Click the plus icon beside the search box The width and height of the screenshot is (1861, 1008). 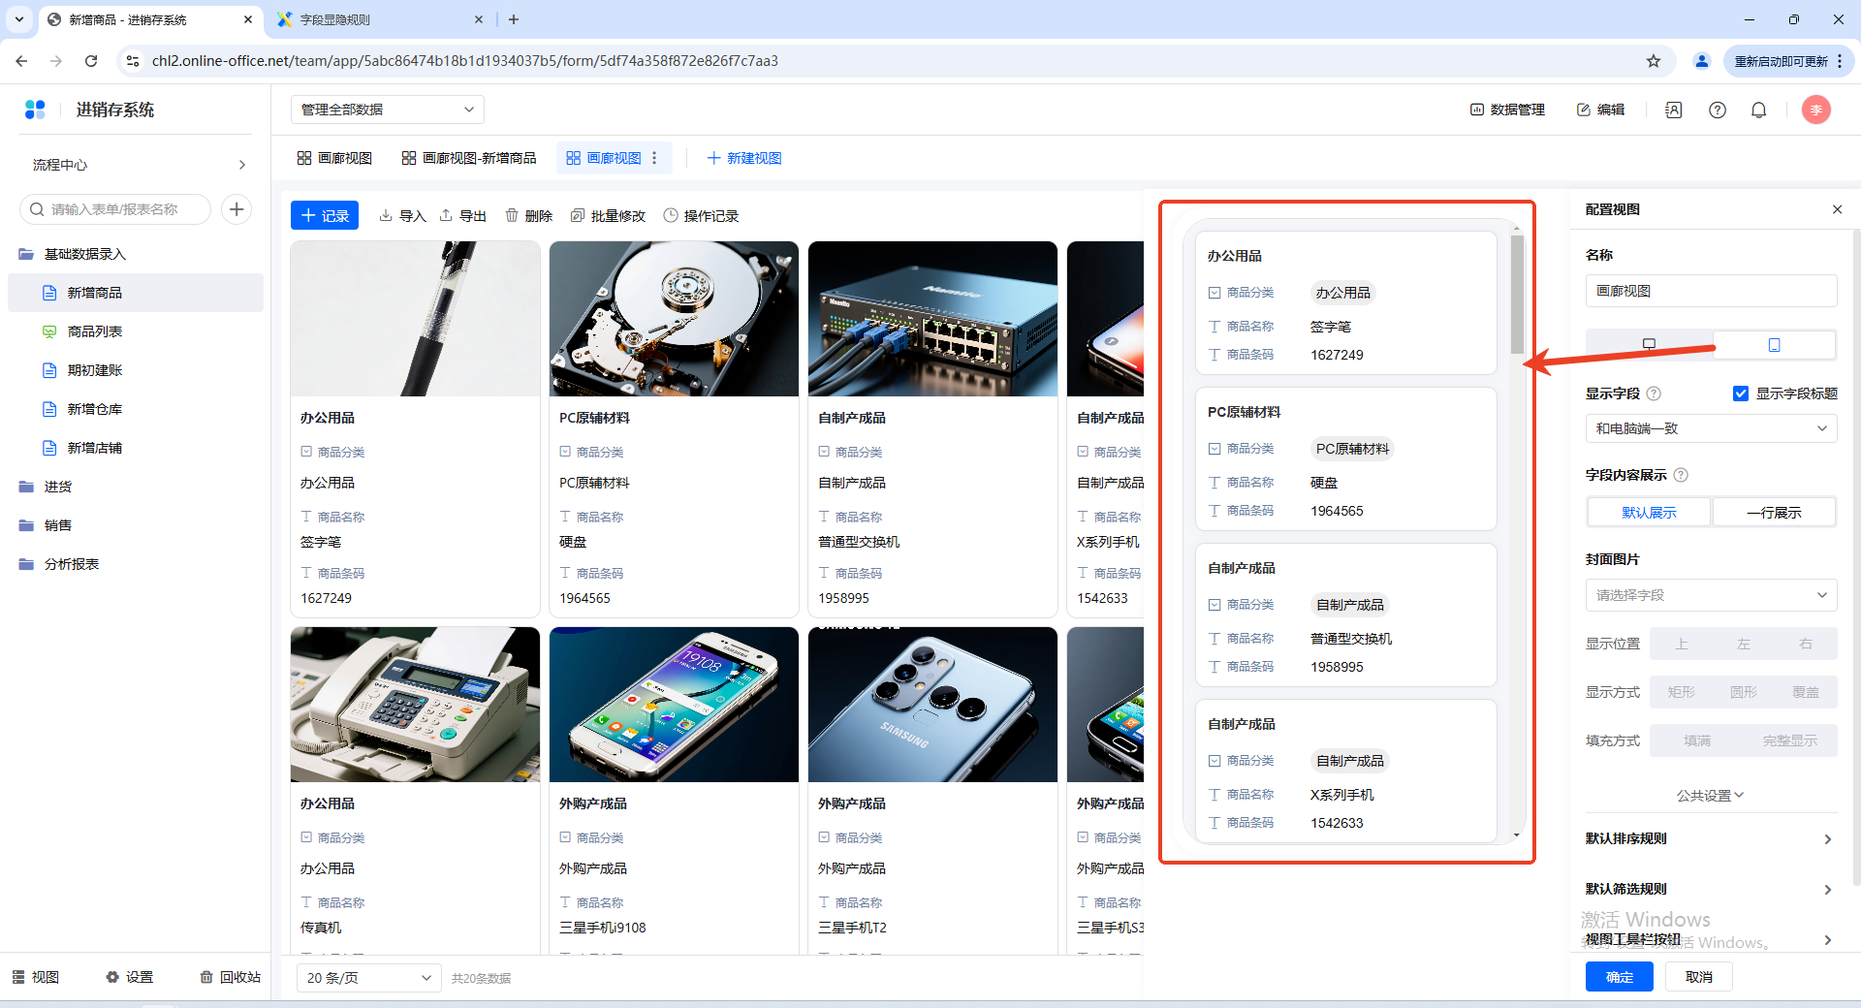pyautogui.click(x=237, y=209)
